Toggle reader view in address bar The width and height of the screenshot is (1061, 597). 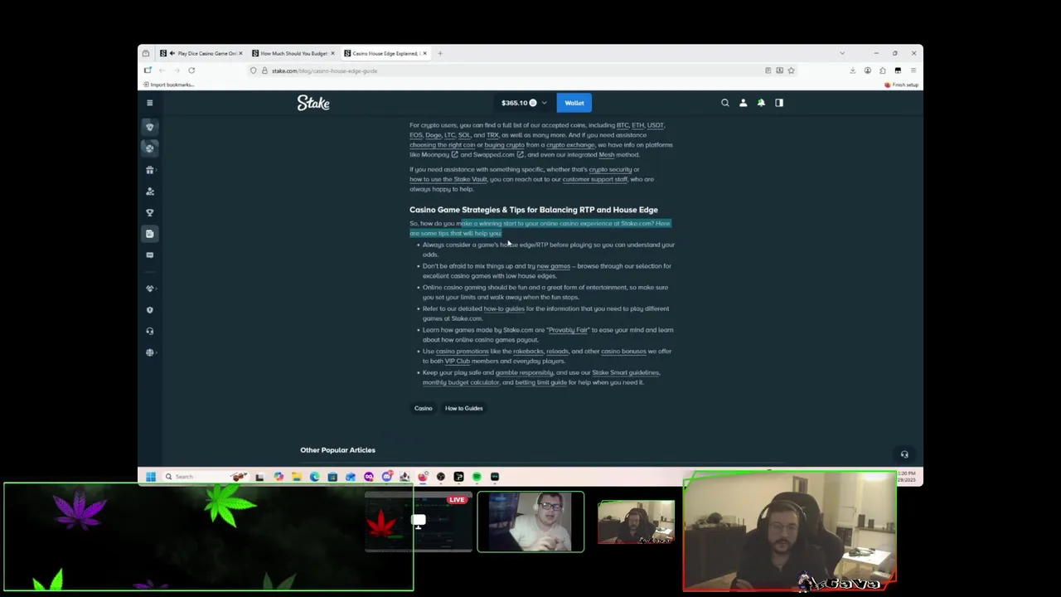tap(768, 70)
